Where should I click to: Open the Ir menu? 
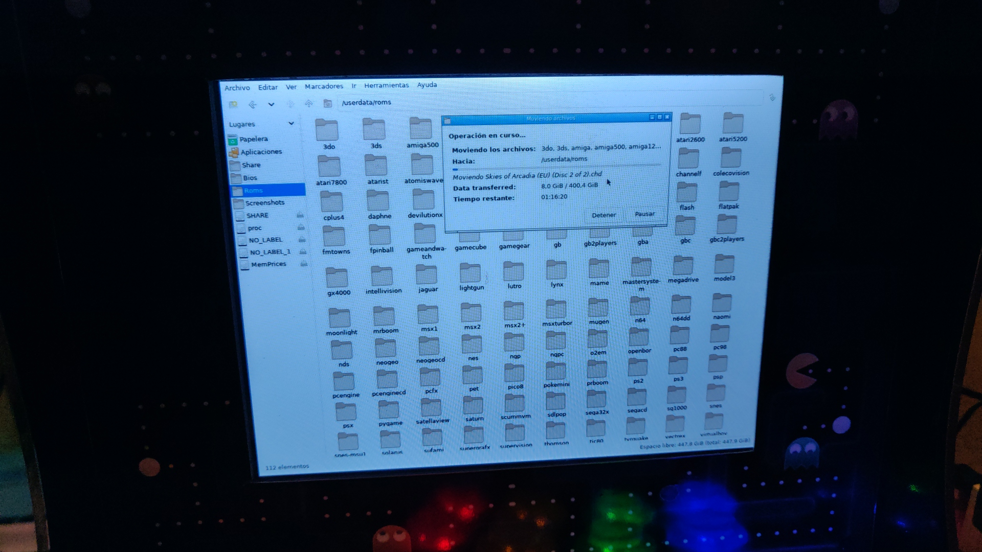(x=353, y=86)
